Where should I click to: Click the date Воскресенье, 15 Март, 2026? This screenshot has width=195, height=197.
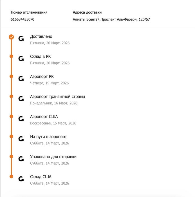53,123
